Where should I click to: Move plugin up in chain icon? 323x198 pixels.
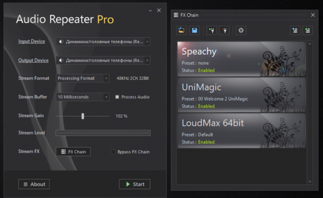(295, 31)
